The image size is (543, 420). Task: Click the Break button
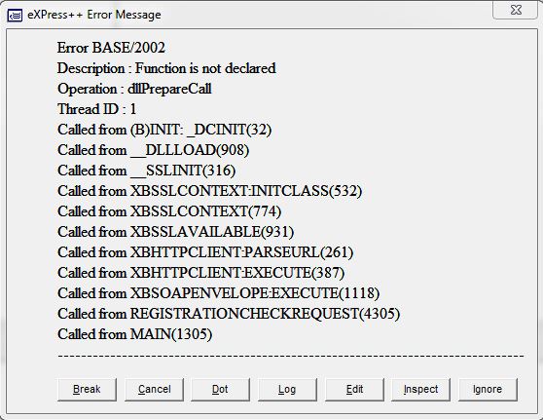point(87,390)
